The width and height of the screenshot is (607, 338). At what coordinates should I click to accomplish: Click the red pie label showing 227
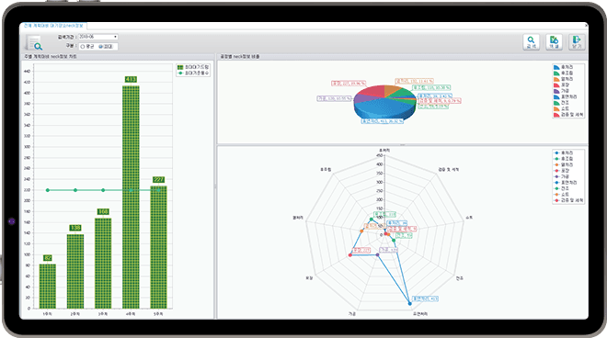pos(349,84)
